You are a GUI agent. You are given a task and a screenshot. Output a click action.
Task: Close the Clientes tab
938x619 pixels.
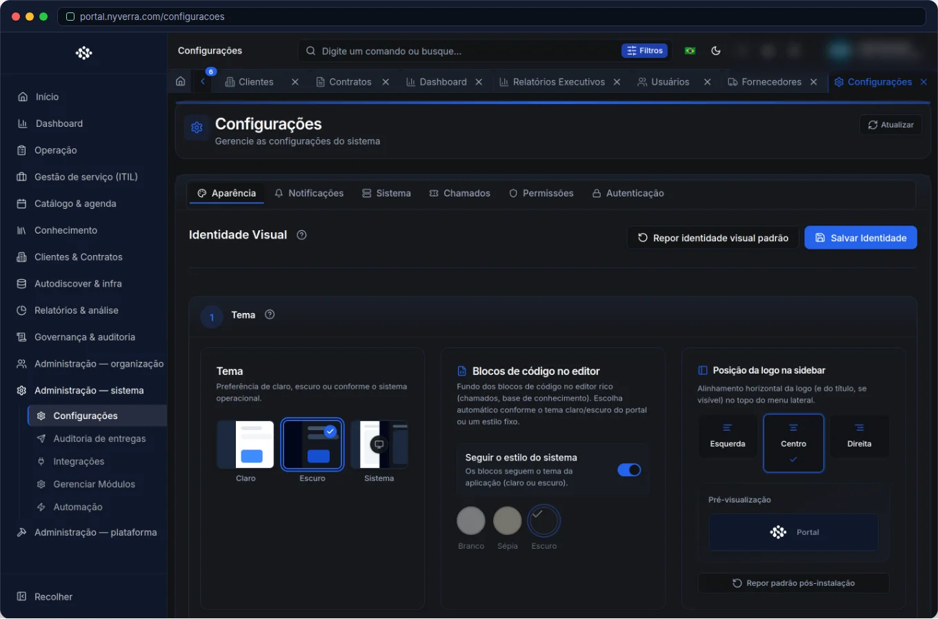295,82
